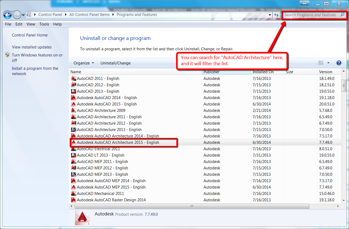Select the AutoCAD LT 2013 program icon
Viewport: 349px width, 229px height.
click(x=74, y=155)
